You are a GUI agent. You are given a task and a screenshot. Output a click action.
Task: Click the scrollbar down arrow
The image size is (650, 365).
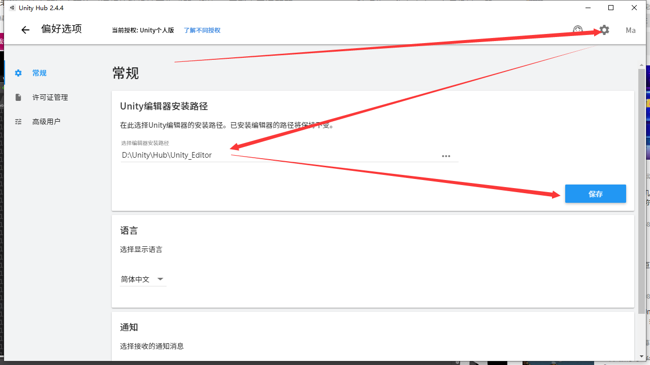641,357
